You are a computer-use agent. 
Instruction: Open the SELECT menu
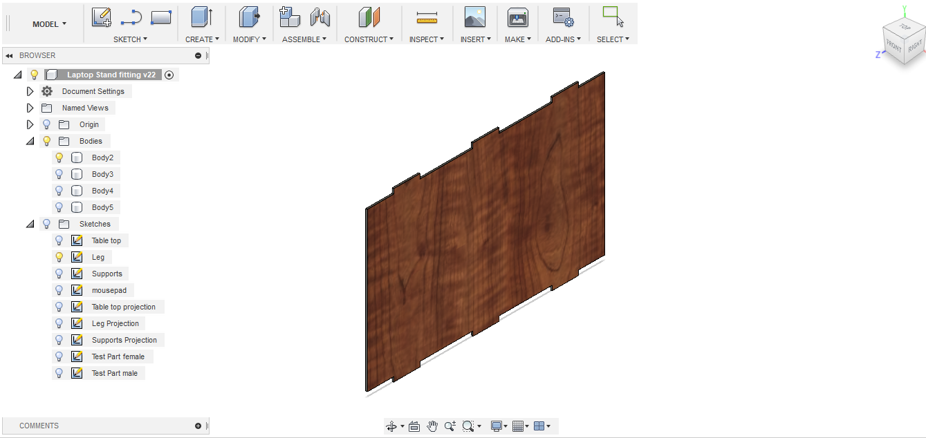pos(613,39)
